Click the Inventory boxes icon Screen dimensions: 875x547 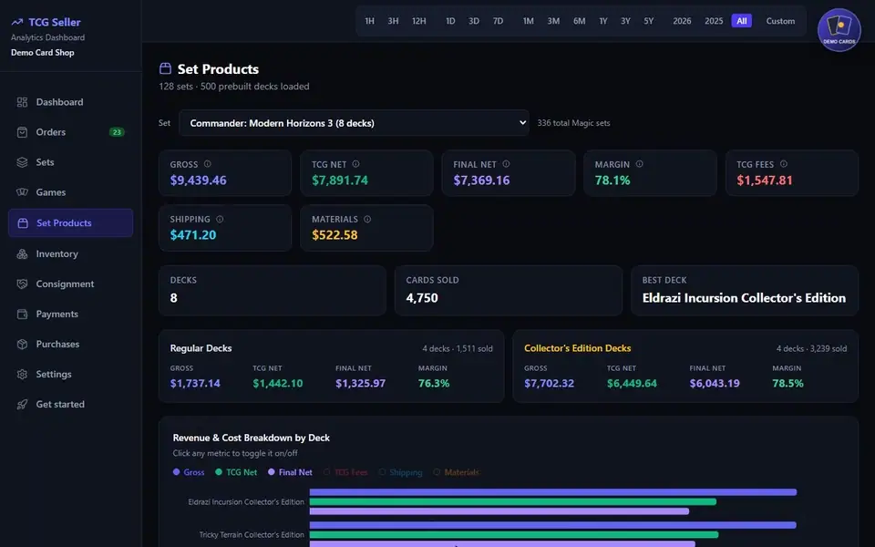[x=22, y=254]
